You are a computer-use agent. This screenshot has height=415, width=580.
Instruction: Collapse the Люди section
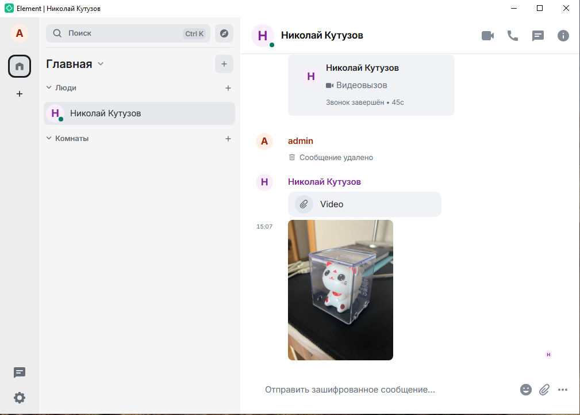[49, 88]
